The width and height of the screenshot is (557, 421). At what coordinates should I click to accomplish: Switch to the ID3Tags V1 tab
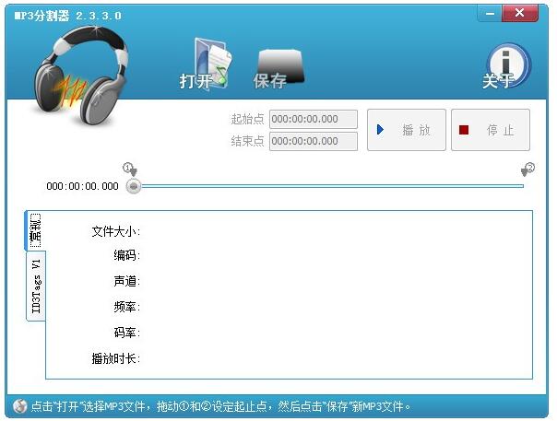36,287
